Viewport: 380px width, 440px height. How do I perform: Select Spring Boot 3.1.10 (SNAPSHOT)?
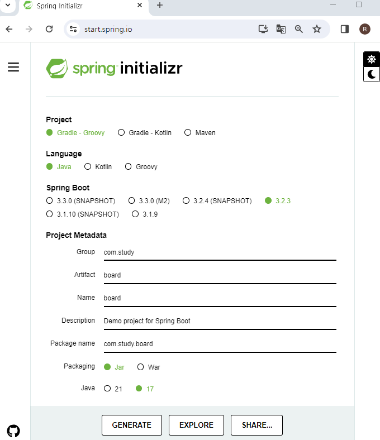(83, 214)
